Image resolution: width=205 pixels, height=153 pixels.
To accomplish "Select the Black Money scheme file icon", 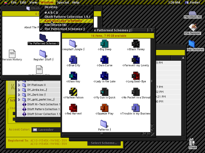I will click(136, 43).
